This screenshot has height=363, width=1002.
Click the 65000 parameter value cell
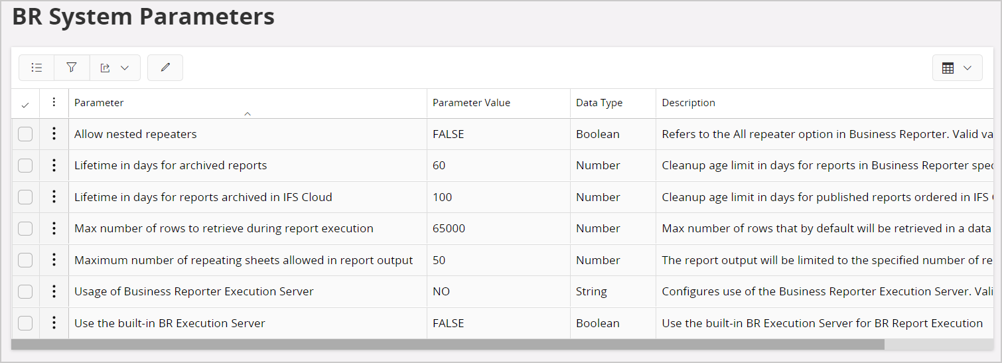[x=449, y=228]
